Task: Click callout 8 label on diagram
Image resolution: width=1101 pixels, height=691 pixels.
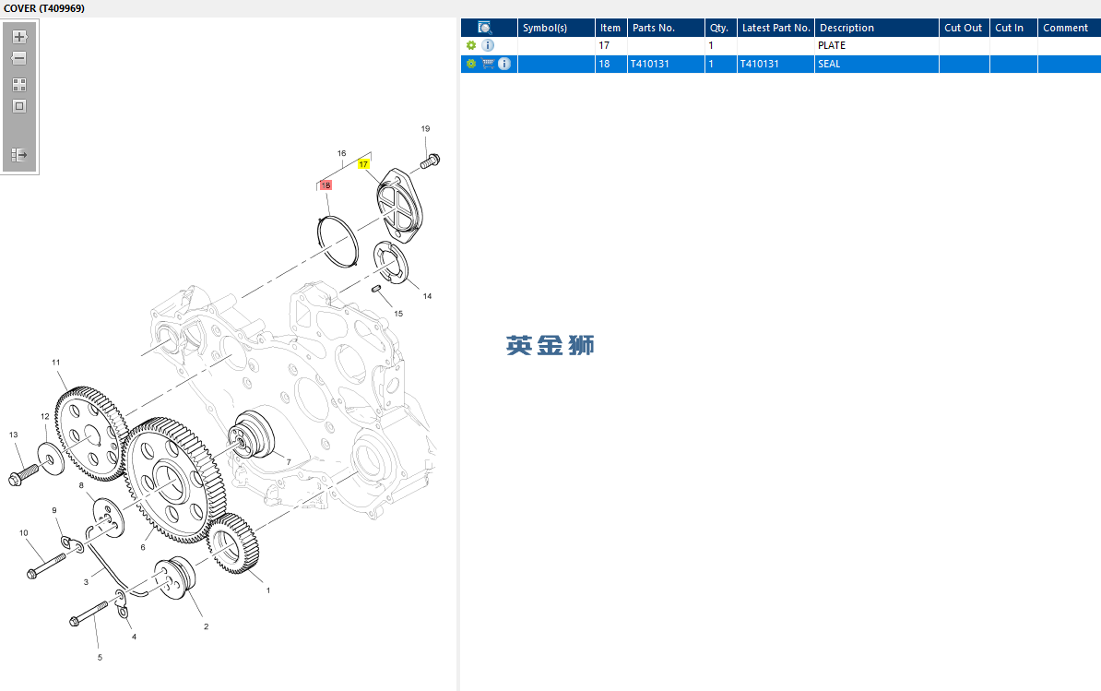Action: 81,485
